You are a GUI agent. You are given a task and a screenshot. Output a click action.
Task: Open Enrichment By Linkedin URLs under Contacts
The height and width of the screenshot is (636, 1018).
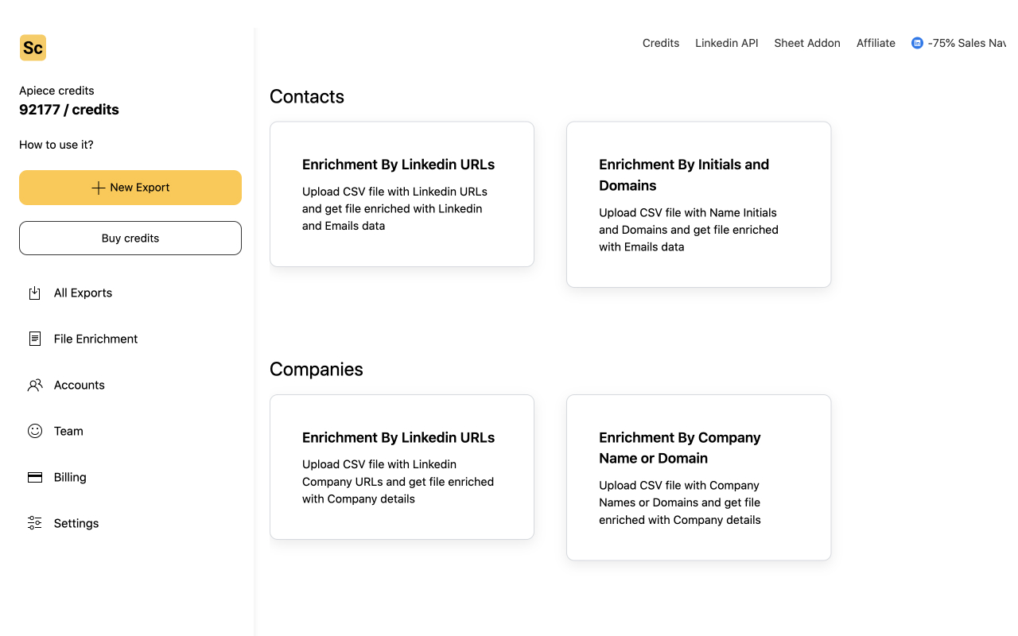click(402, 193)
